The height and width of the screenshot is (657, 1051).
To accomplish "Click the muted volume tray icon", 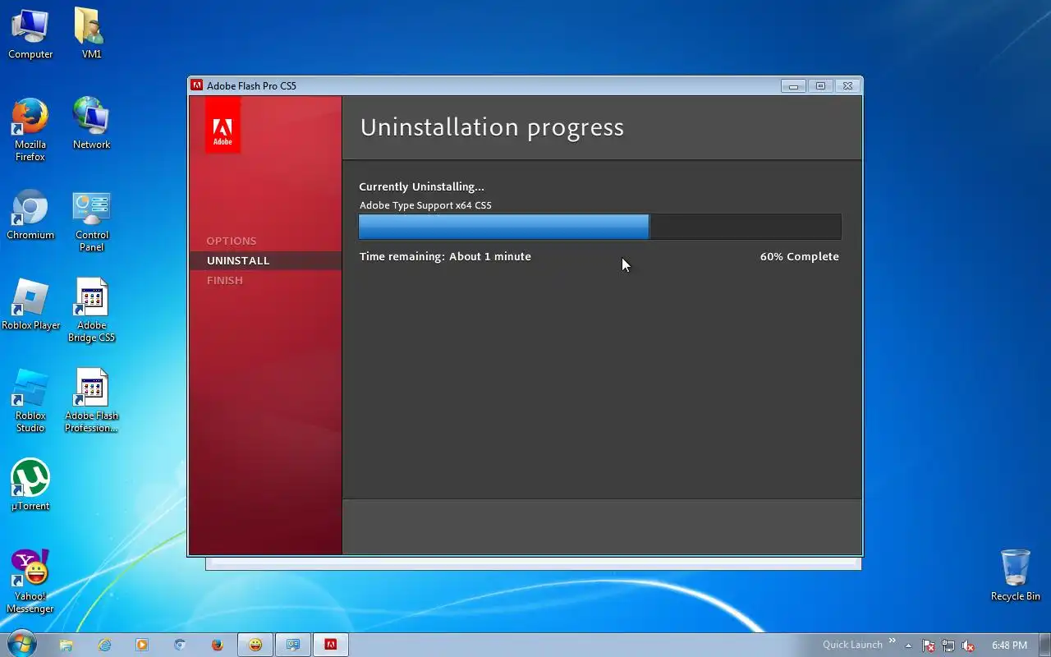I will click(x=968, y=646).
